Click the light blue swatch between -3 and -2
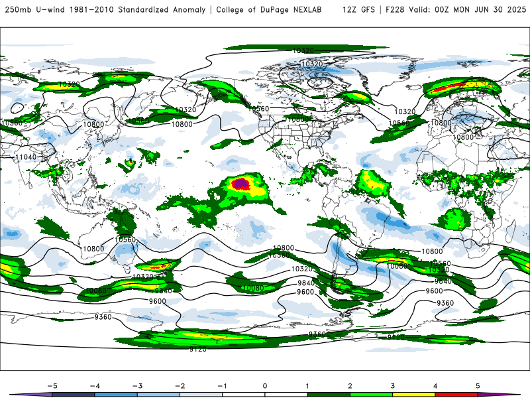Screen dimensions: 530x398 158,395
